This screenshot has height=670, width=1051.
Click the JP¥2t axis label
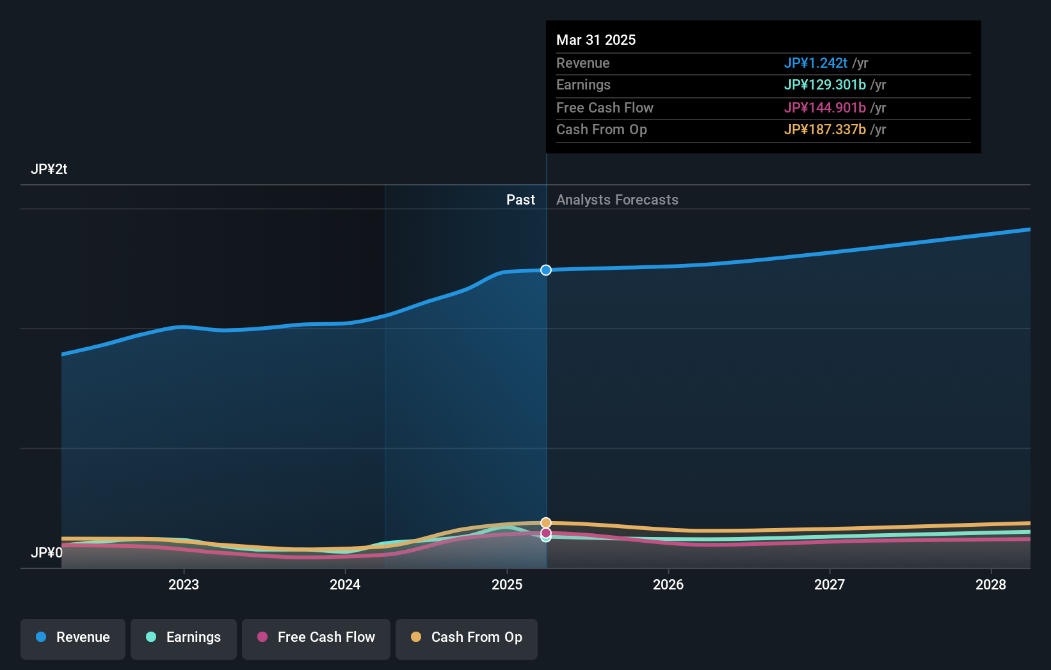[x=49, y=169]
